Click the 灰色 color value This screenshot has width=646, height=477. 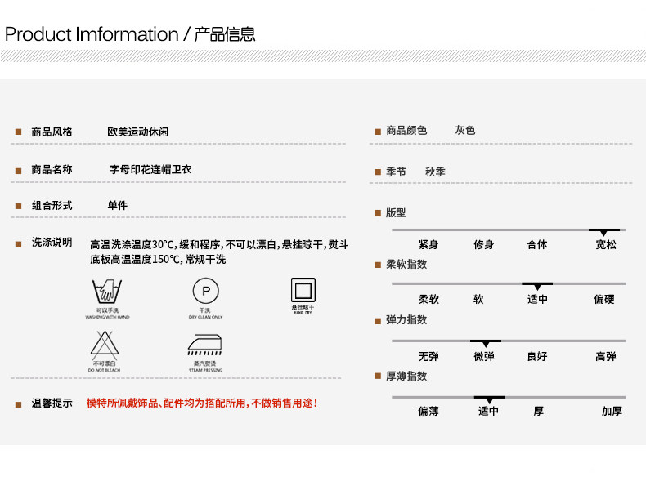point(465,130)
